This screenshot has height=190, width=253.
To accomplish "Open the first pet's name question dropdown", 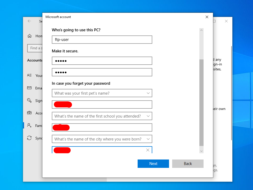I will coord(102,93).
